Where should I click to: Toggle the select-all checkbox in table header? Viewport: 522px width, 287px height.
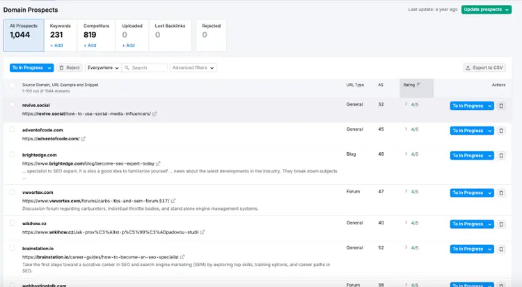pyautogui.click(x=13, y=85)
